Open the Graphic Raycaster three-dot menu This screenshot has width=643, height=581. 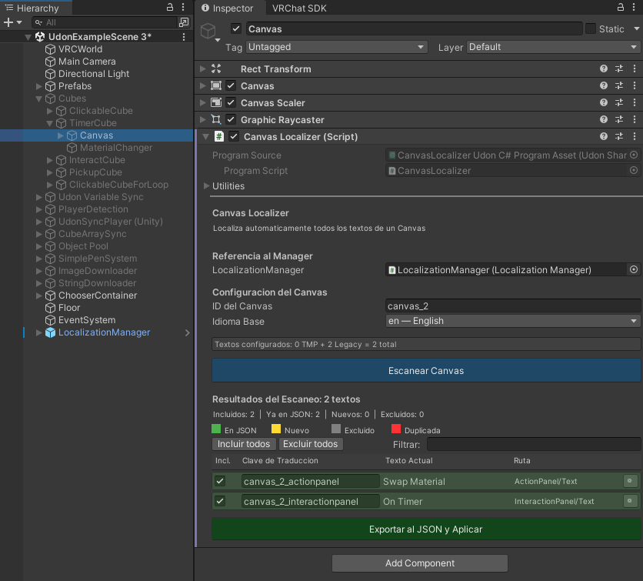point(633,119)
